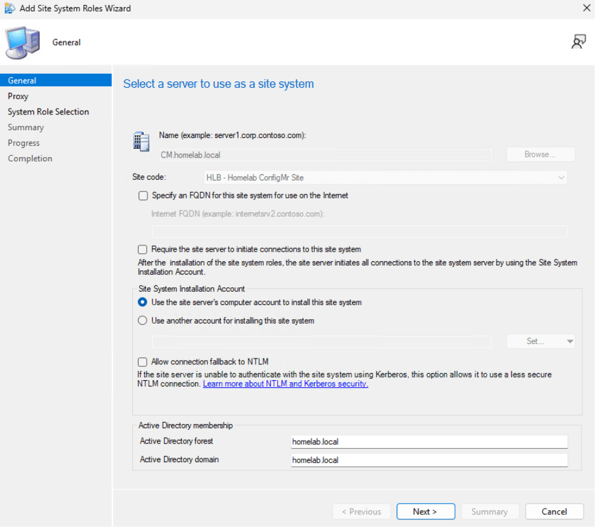Open the System Role Selection page
Image resolution: width=595 pixels, height=527 pixels.
point(48,111)
